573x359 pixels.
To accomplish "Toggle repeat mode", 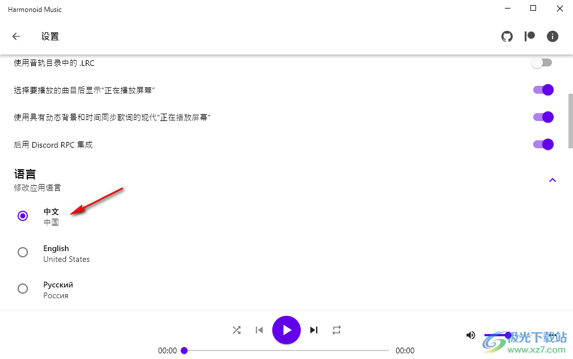I will tap(337, 330).
